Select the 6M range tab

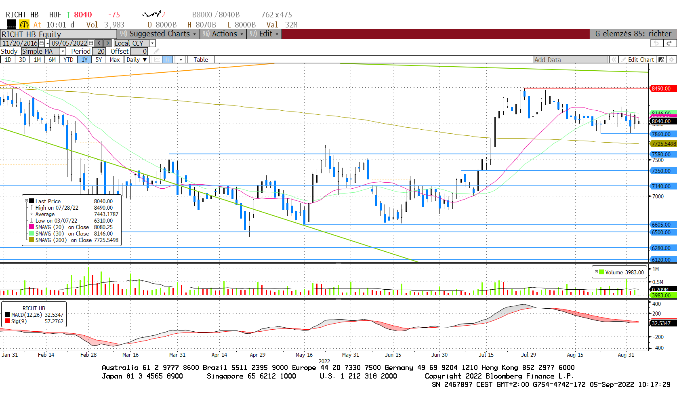click(x=52, y=59)
